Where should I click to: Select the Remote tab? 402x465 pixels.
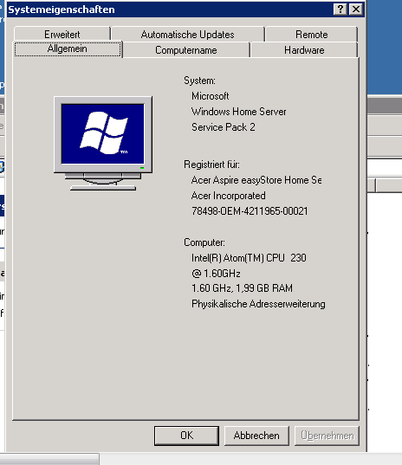pyautogui.click(x=311, y=34)
